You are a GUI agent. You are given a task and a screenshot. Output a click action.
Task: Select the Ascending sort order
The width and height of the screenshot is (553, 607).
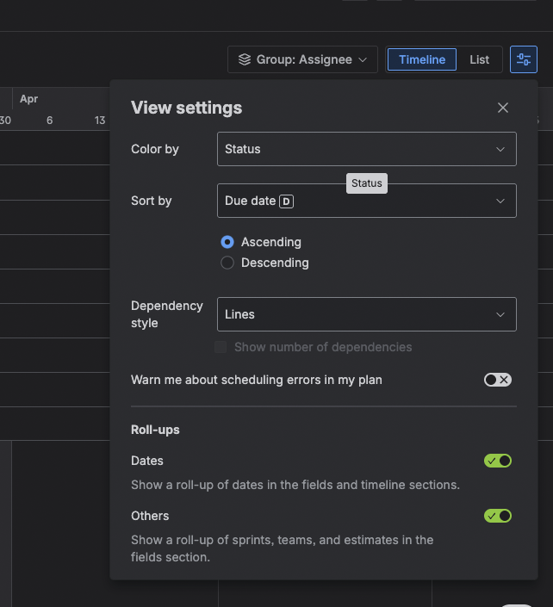(227, 242)
